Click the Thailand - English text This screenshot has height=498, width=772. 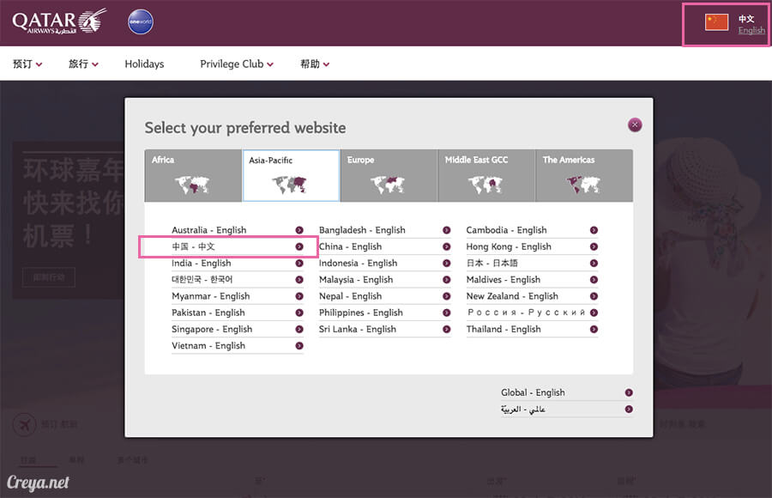504,330
